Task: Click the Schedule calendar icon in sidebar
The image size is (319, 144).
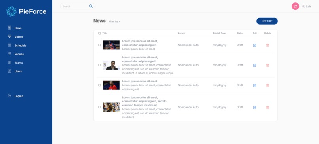Action: click(9, 45)
